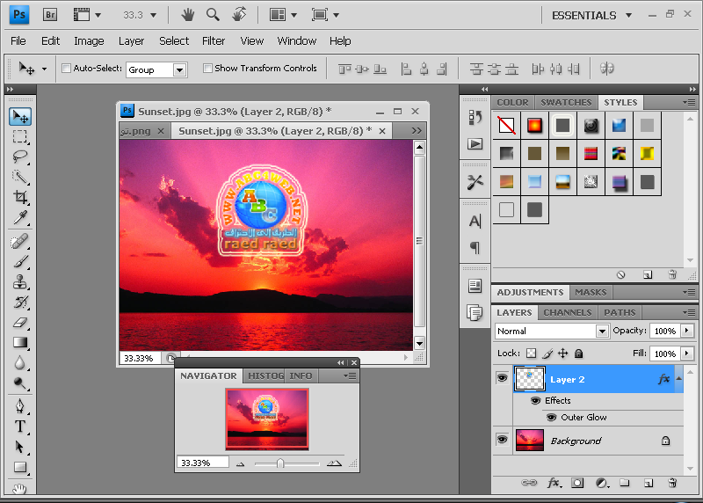Choose the Rotate View tool
703x503 pixels.
click(239, 15)
